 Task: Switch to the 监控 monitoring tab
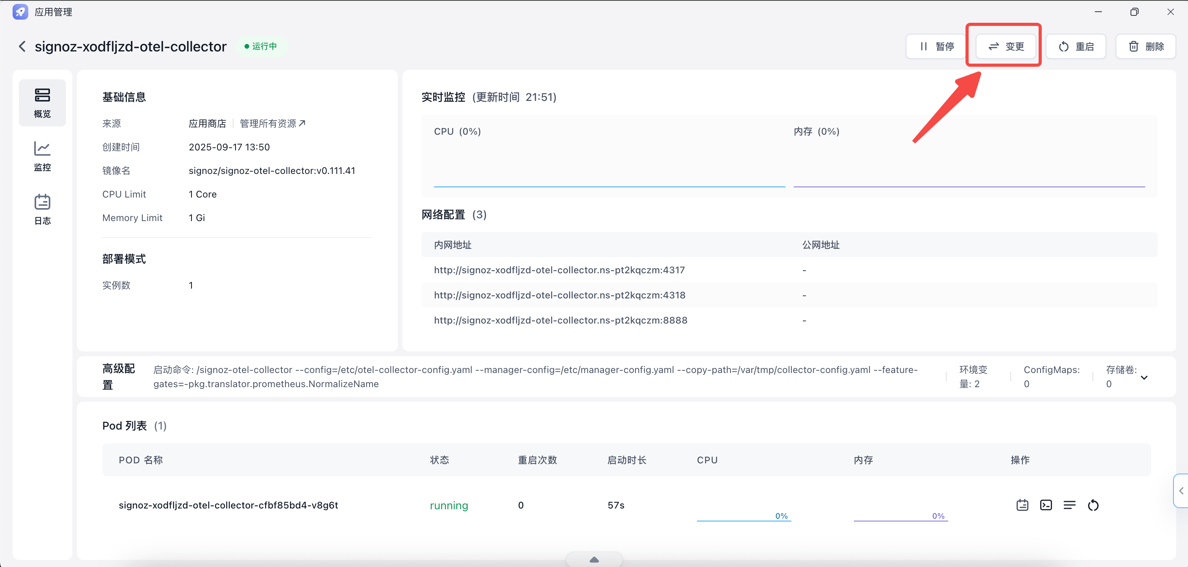42,156
